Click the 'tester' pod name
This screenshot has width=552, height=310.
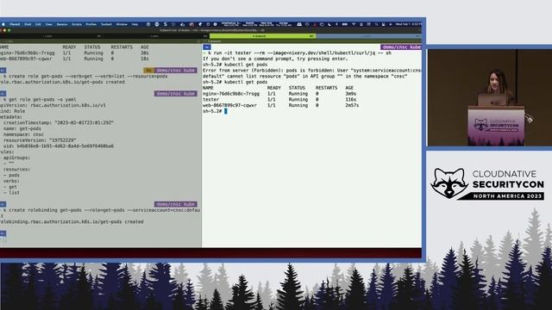(x=210, y=100)
